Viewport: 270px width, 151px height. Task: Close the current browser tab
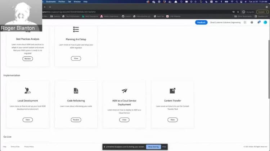[x=45, y=7]
